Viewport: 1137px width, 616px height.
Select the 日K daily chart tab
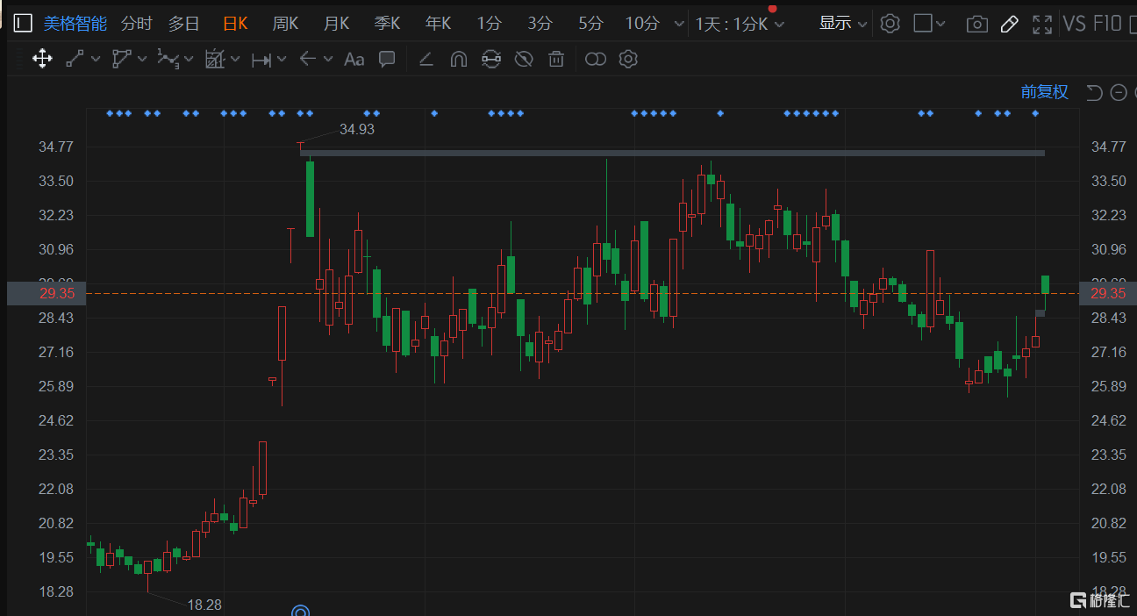[235, 24]
